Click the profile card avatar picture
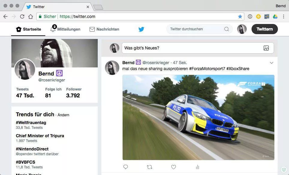The height and width of the screenshot is (175, 289). [25, 69]
